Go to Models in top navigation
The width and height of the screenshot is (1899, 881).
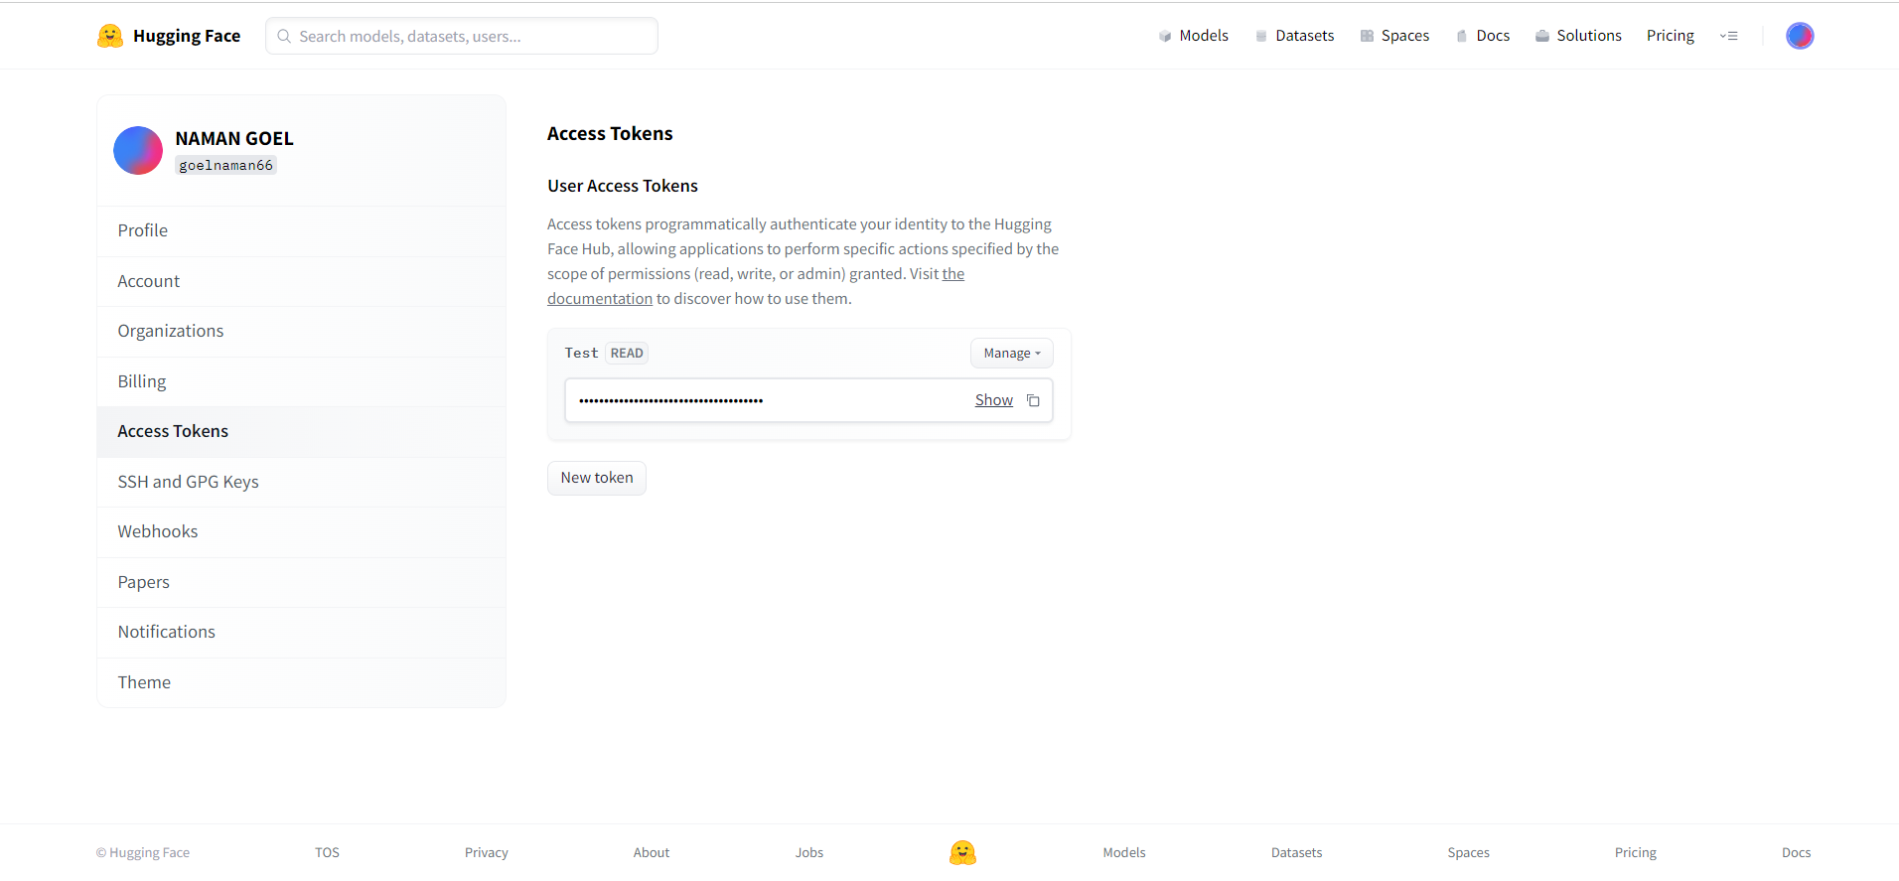1193,36
